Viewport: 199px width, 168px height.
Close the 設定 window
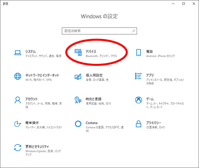(194, 4)
